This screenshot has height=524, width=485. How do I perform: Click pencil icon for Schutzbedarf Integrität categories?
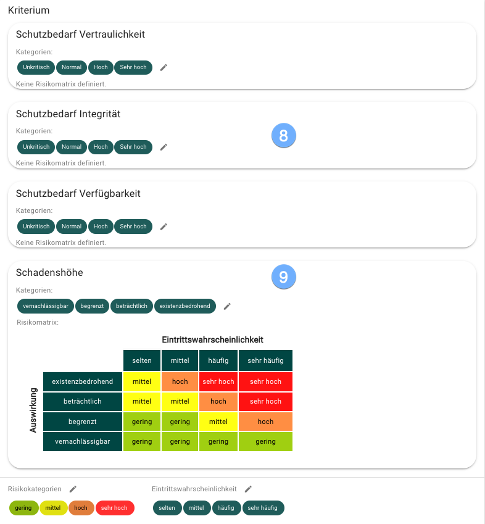pyautogui.click(x=164, y=147)
